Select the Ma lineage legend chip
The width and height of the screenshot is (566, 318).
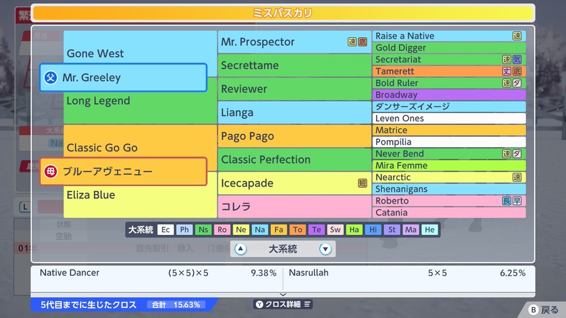coord(411,229)
